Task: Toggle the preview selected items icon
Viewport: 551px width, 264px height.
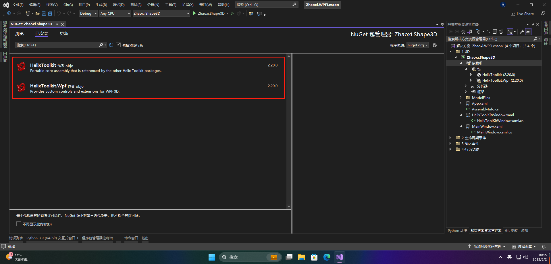Action: tap(528, 32)
